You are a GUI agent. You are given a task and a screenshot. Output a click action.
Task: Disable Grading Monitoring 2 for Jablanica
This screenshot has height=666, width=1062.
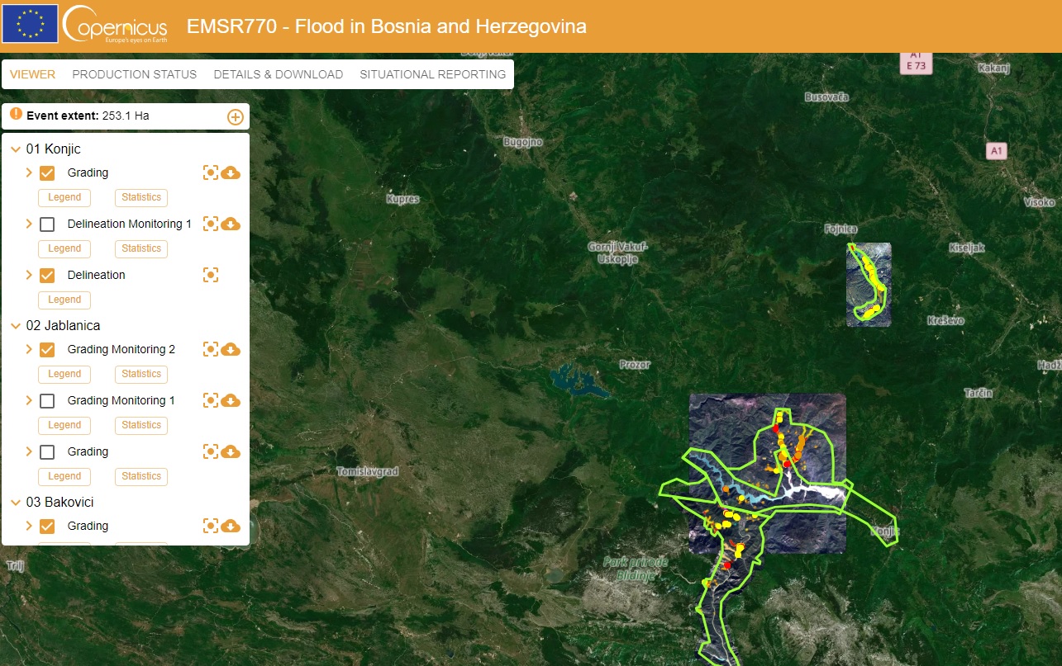(47, 349)
